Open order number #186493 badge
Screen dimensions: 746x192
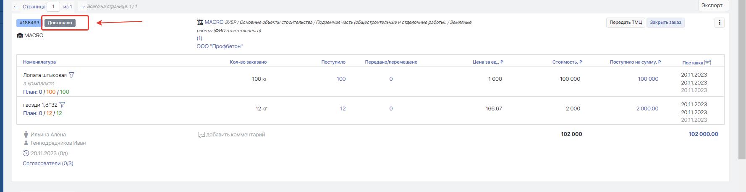pos(29,23)
